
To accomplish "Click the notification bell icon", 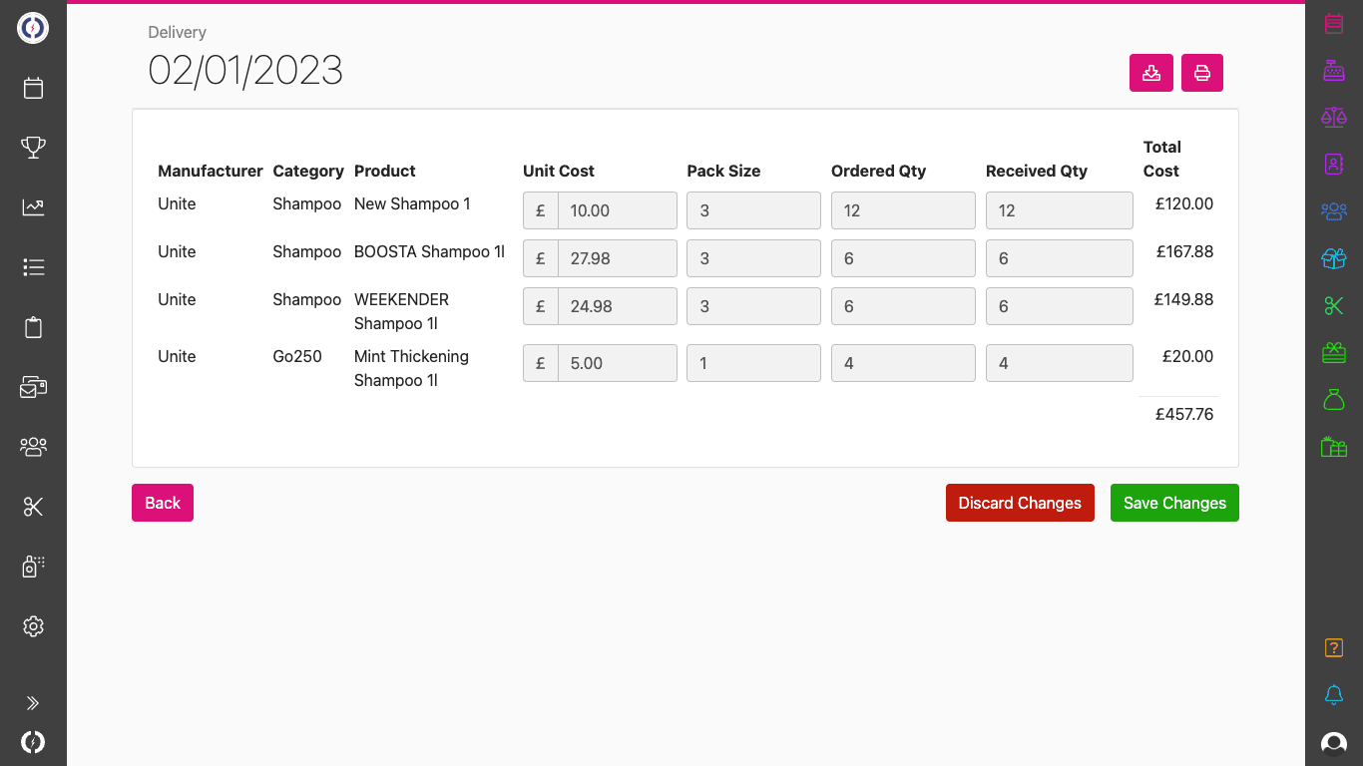I will pos(1334,695).
